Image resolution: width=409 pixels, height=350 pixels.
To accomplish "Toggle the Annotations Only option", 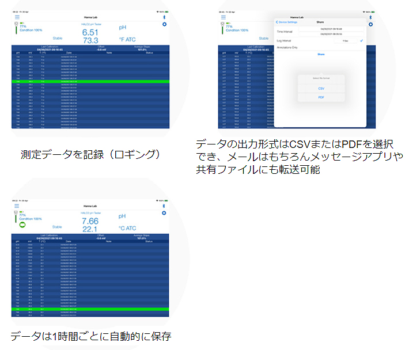I will point(289,47).
